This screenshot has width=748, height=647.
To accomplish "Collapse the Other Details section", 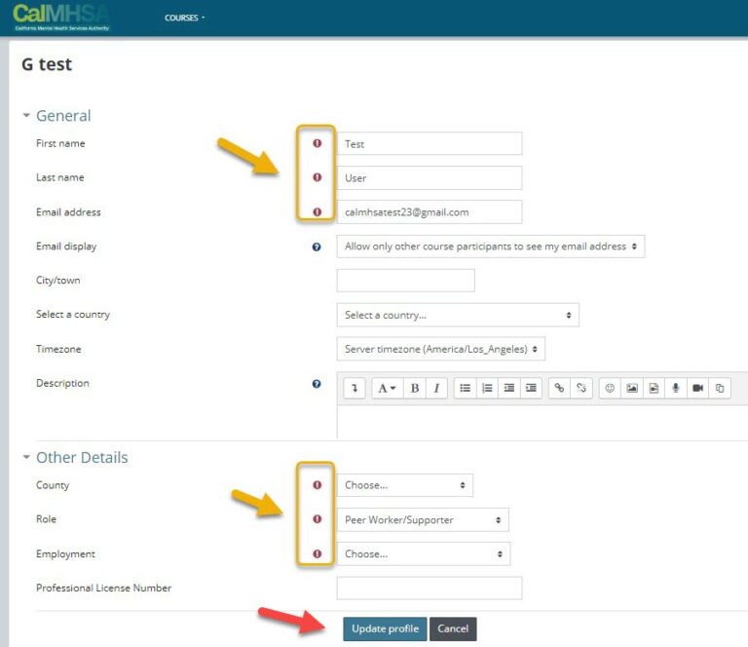I will tap(26, 457).
